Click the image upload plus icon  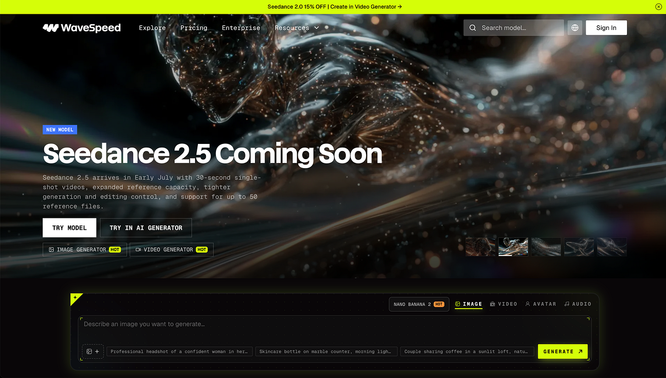click(93, 351)
